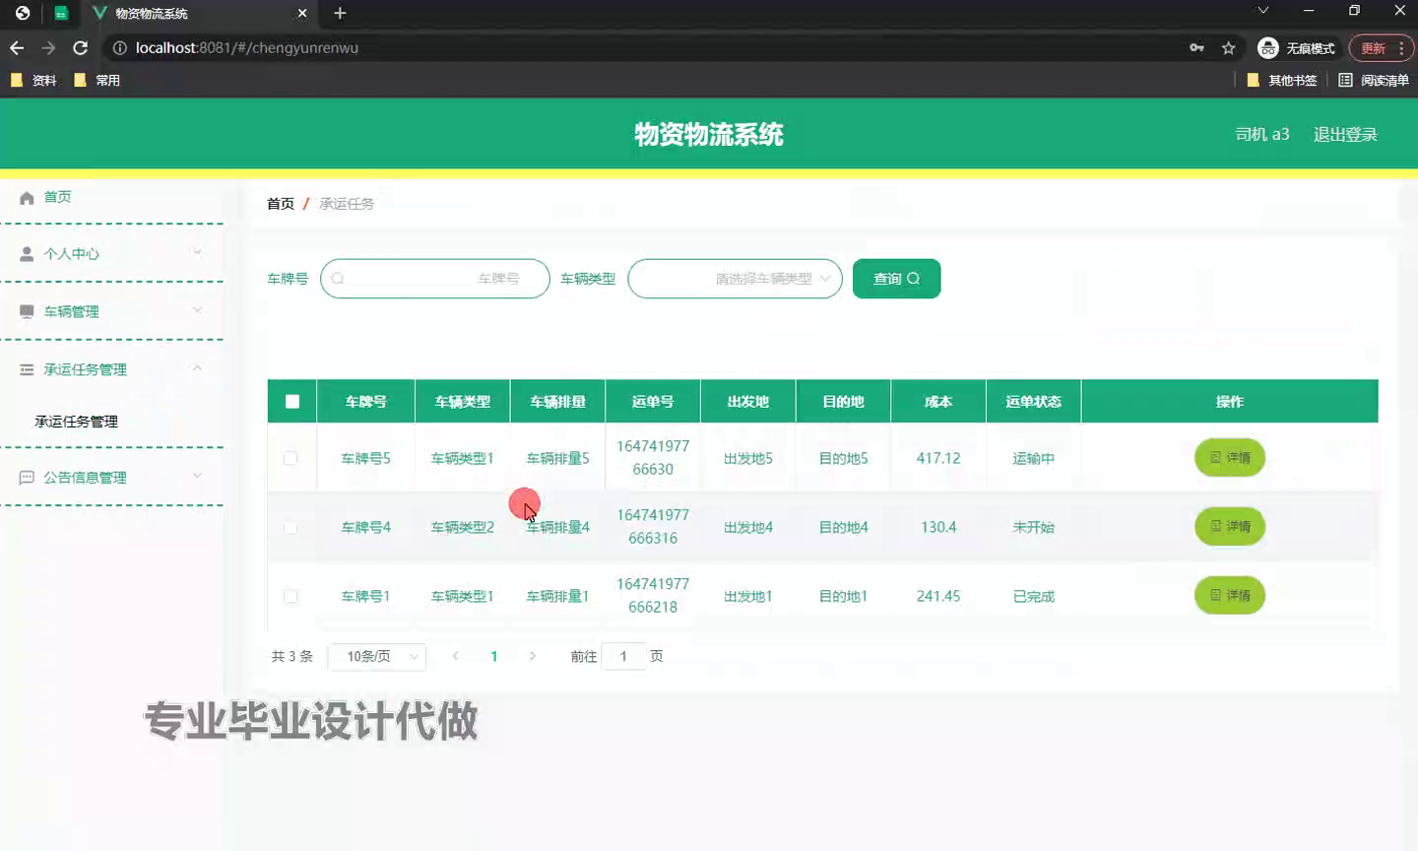Go to previous page arrow in pagination
This screenshot has height=851, width=1418.
click(x=455, y=656)
